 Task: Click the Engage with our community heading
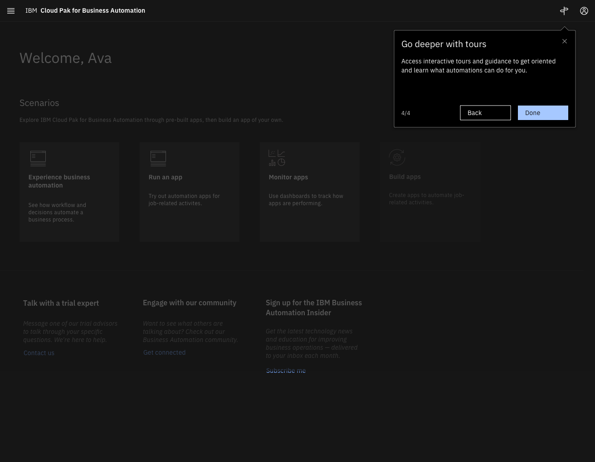[190, 303]
